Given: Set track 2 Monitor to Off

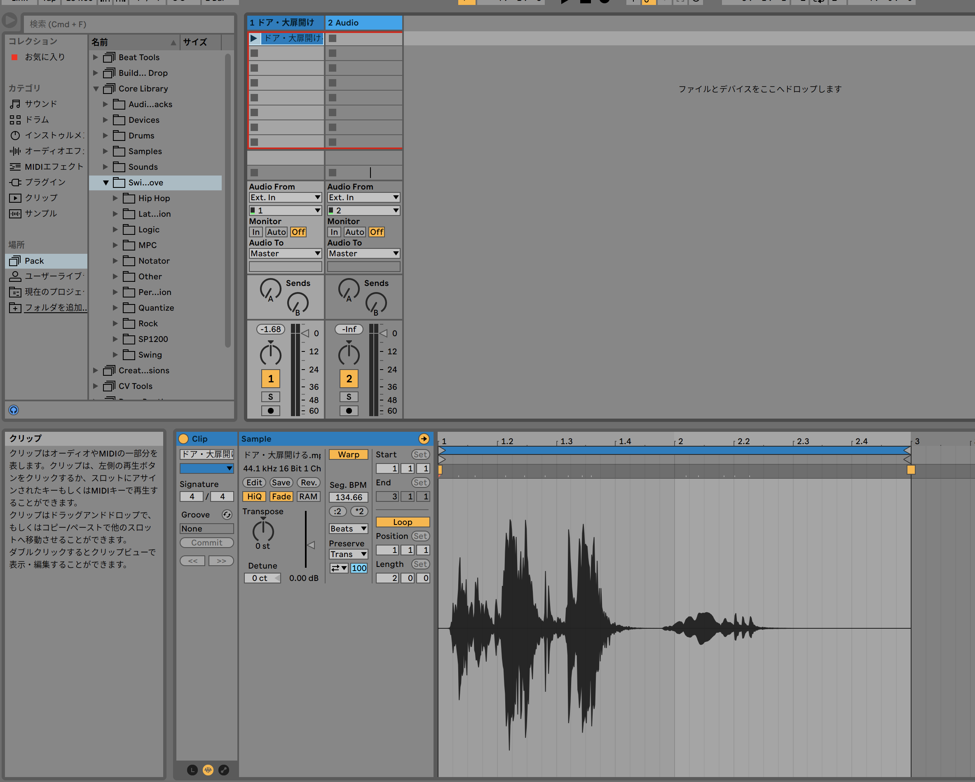Looking at the screenshot, I should point(377,232).
